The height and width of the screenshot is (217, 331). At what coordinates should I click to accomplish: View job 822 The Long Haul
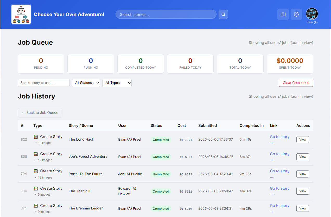303,140
